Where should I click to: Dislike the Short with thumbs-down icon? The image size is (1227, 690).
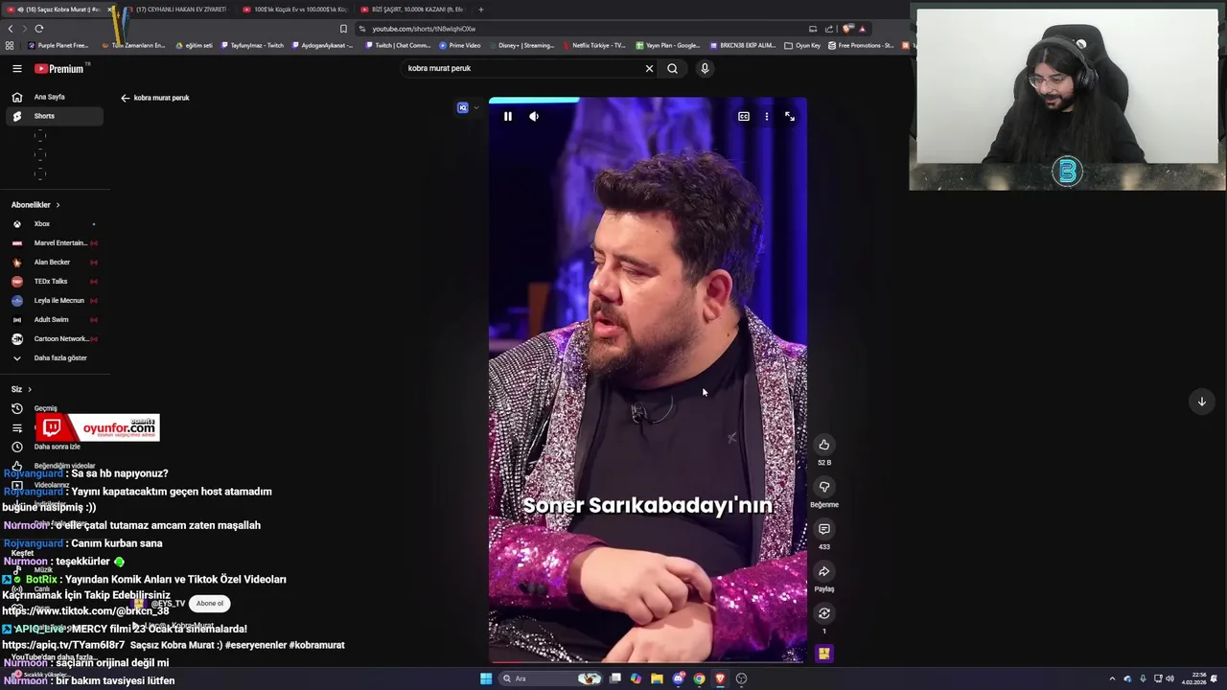tap(824, 487)
